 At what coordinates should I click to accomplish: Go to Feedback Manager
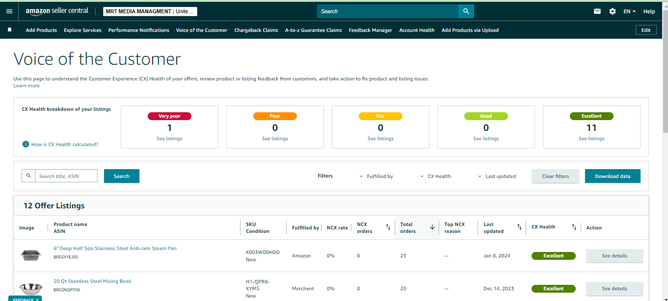pos(371,30)
